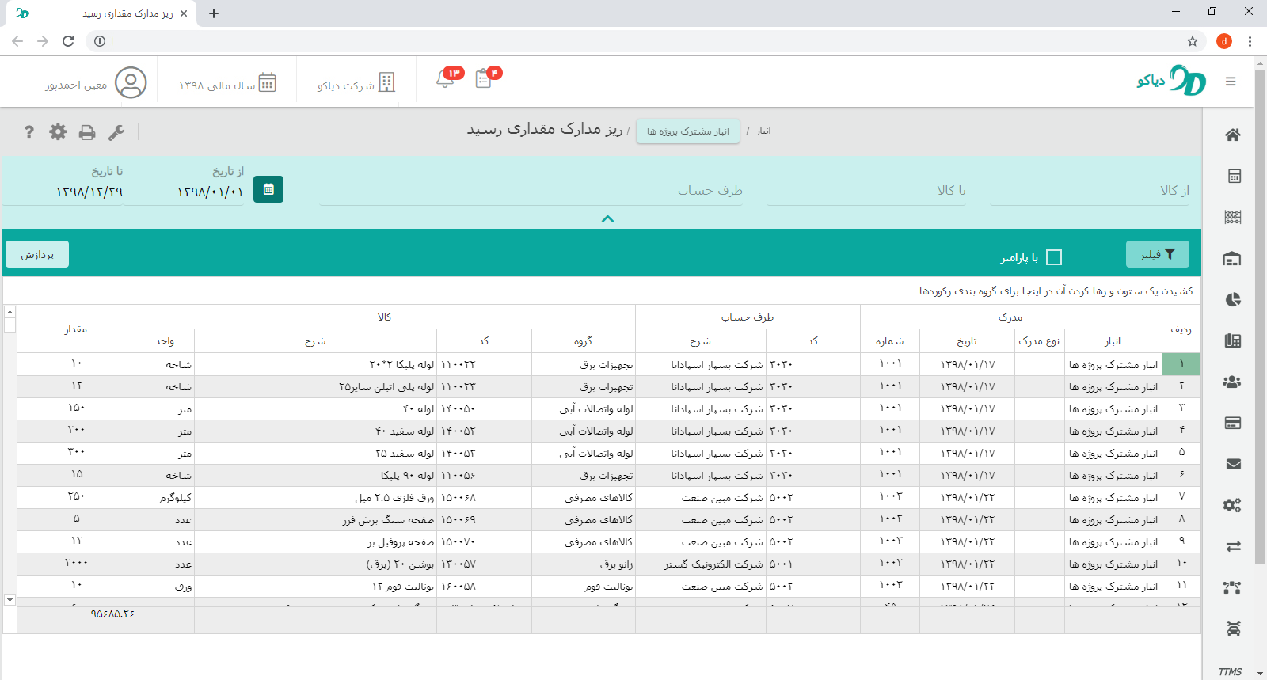The height and width of the screenshot is (680, 1267).
Task: Click the quantity ۲۰۰۰ cell
Action: pyautogui.click(x=76, y=563)
